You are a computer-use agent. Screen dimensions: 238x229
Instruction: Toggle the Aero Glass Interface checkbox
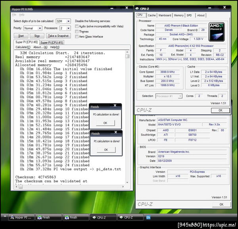pos(77,37)
